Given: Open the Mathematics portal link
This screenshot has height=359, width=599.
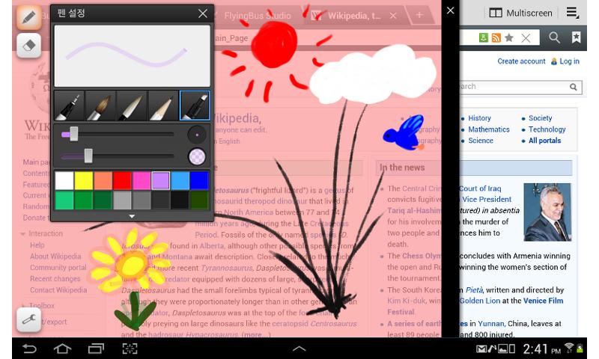Looking at the screenshot, I should pyautogui.click(x=489, y=129).
